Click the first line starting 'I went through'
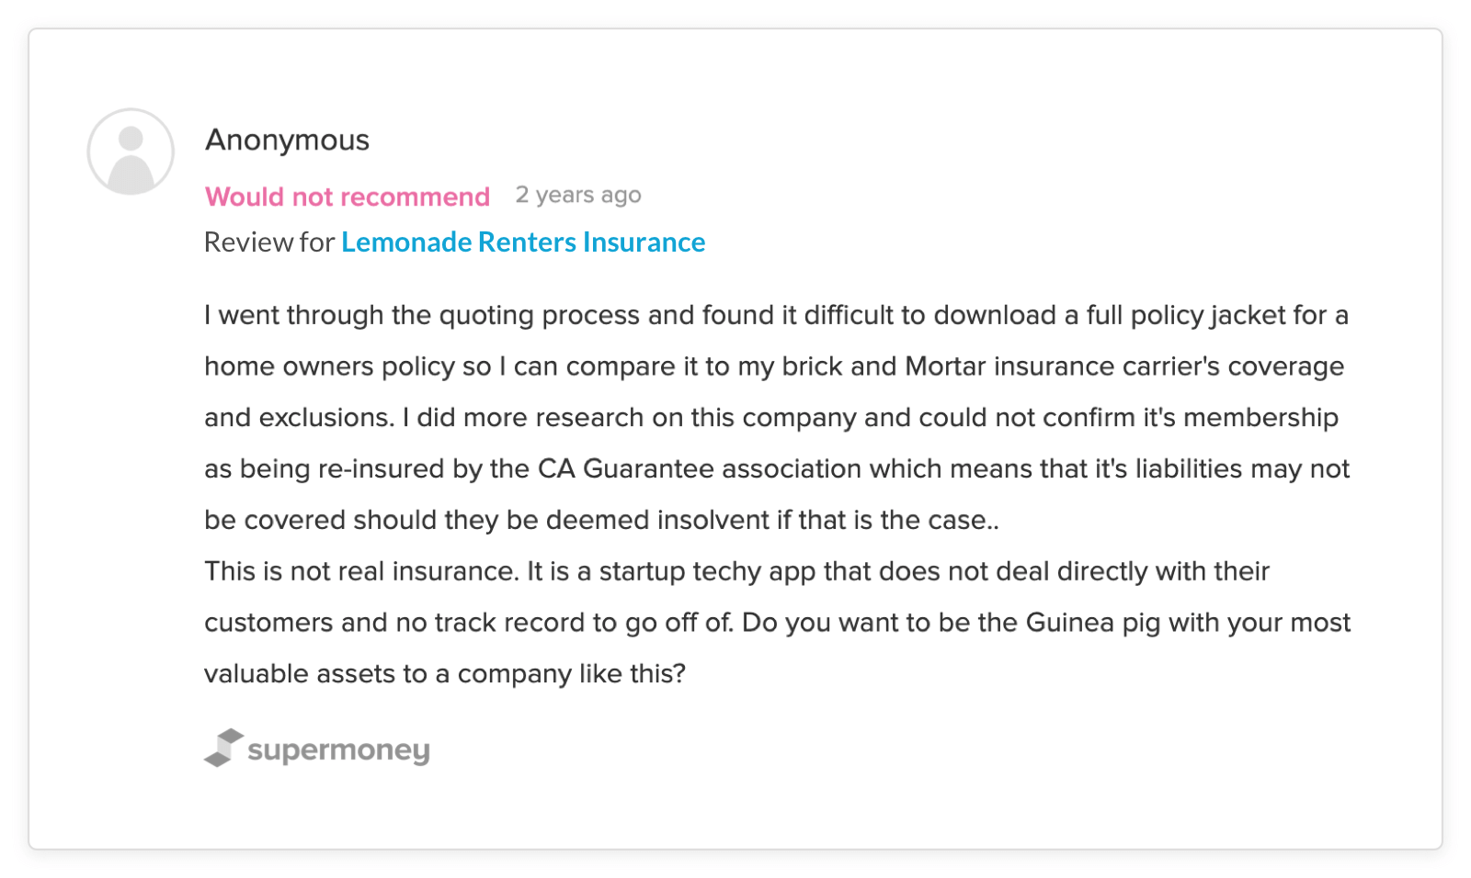Image resolution: width=1471 pixels, height=878 pixels. [776, 315]
